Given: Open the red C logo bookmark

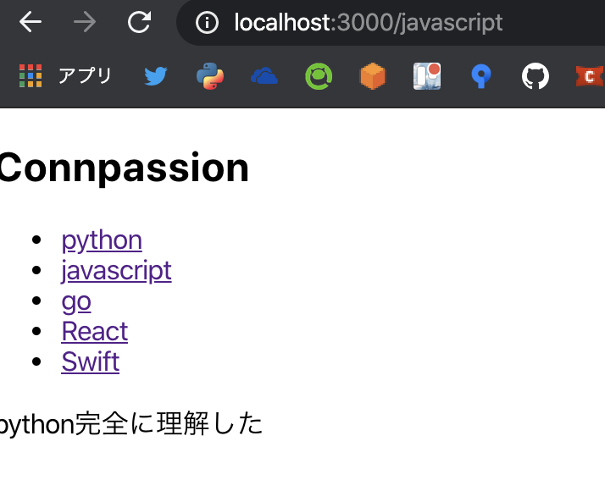Looking at the screenshot, I should click(590, 76).
